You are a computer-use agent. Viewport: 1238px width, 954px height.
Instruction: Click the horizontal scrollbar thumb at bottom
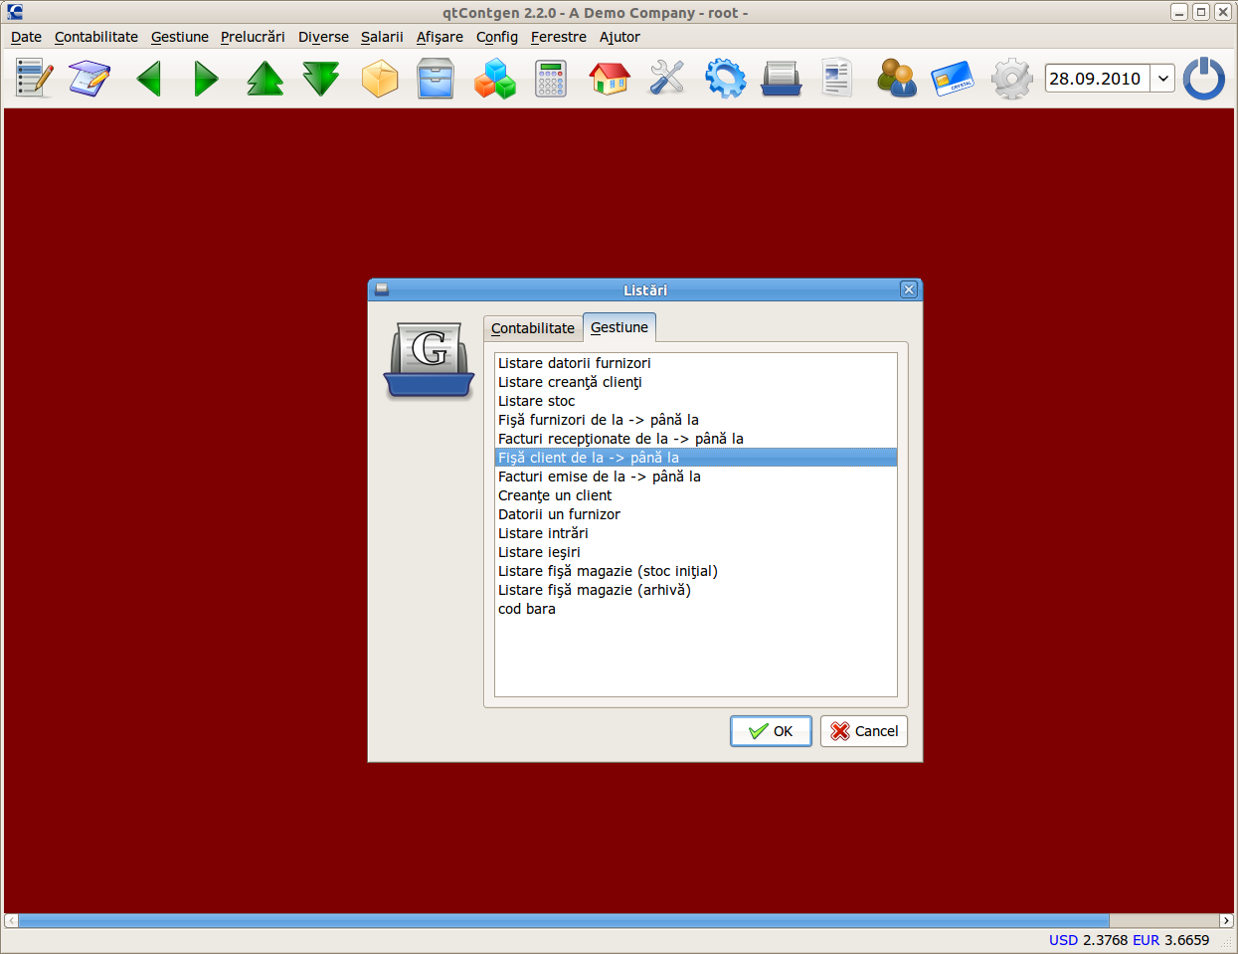pos(564,921)
